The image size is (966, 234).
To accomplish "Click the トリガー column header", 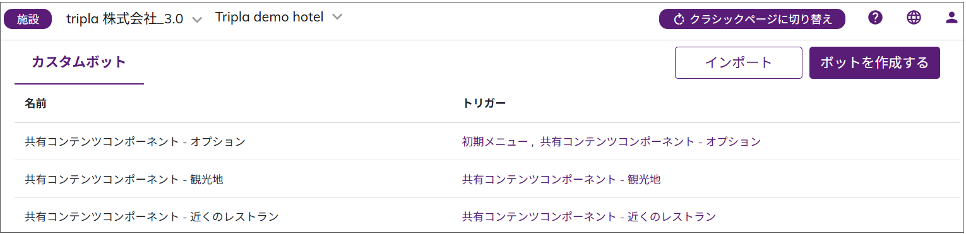I will click(484, 103).
